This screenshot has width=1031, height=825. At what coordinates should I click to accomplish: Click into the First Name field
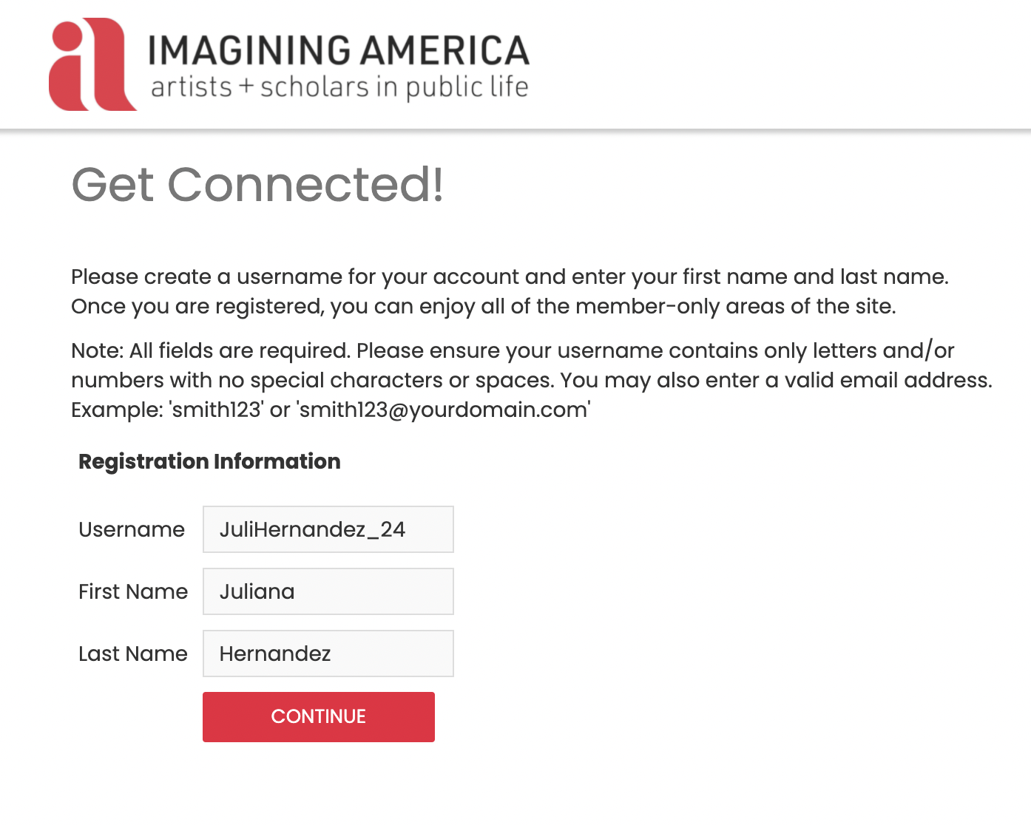tap(328, 591)
